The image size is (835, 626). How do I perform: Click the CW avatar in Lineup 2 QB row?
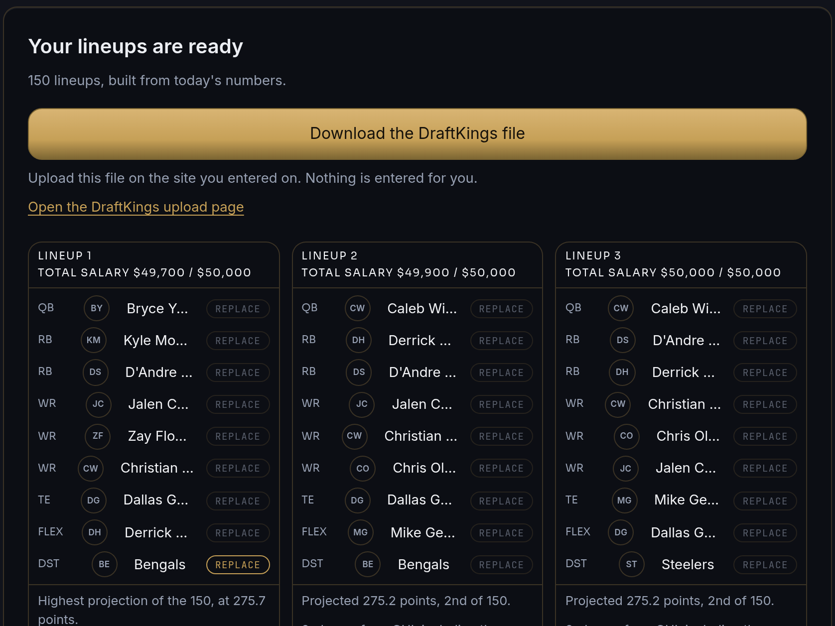coord(358,308)
